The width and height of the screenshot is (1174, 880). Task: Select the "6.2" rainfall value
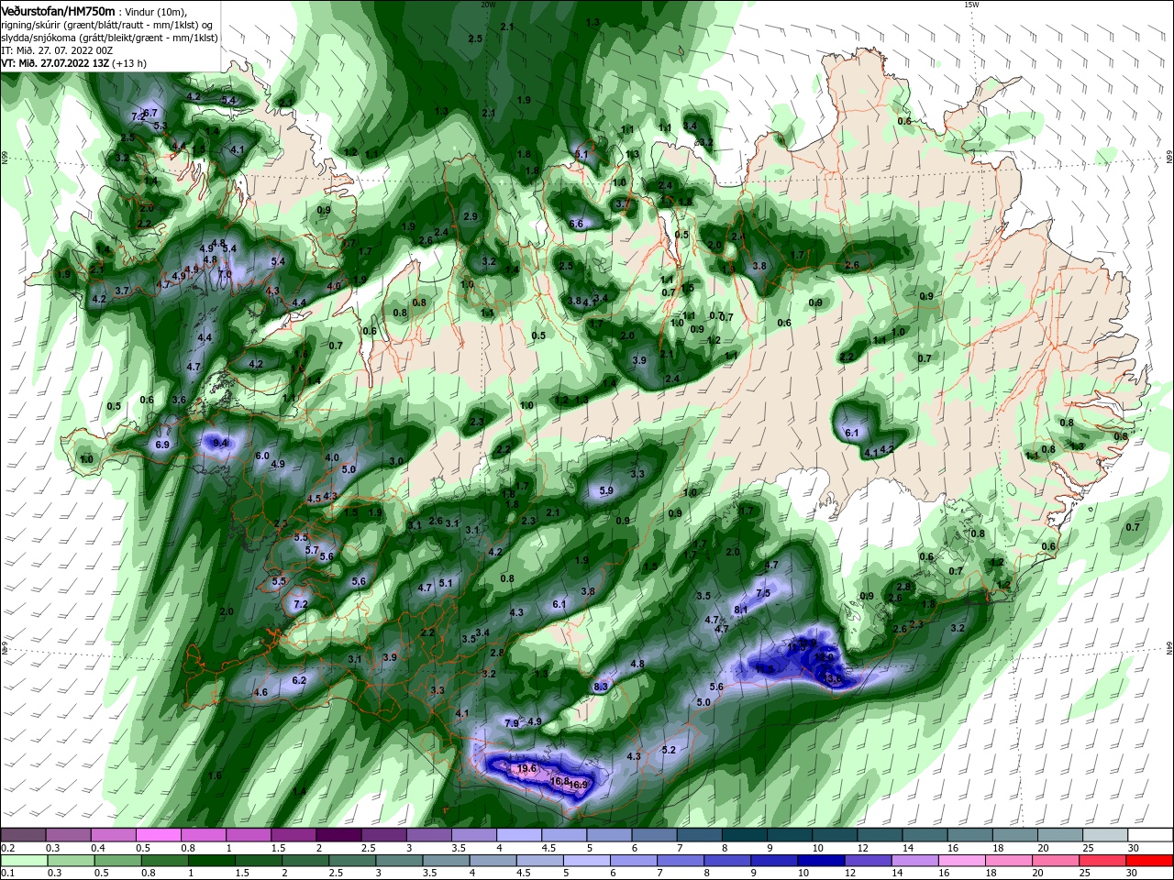coord(299,680)
